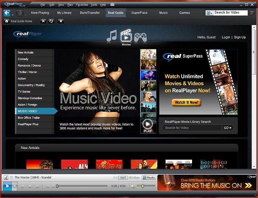Play The Warrior track
Viewport: 258px width, 198px height.
[x=8, y=186]
